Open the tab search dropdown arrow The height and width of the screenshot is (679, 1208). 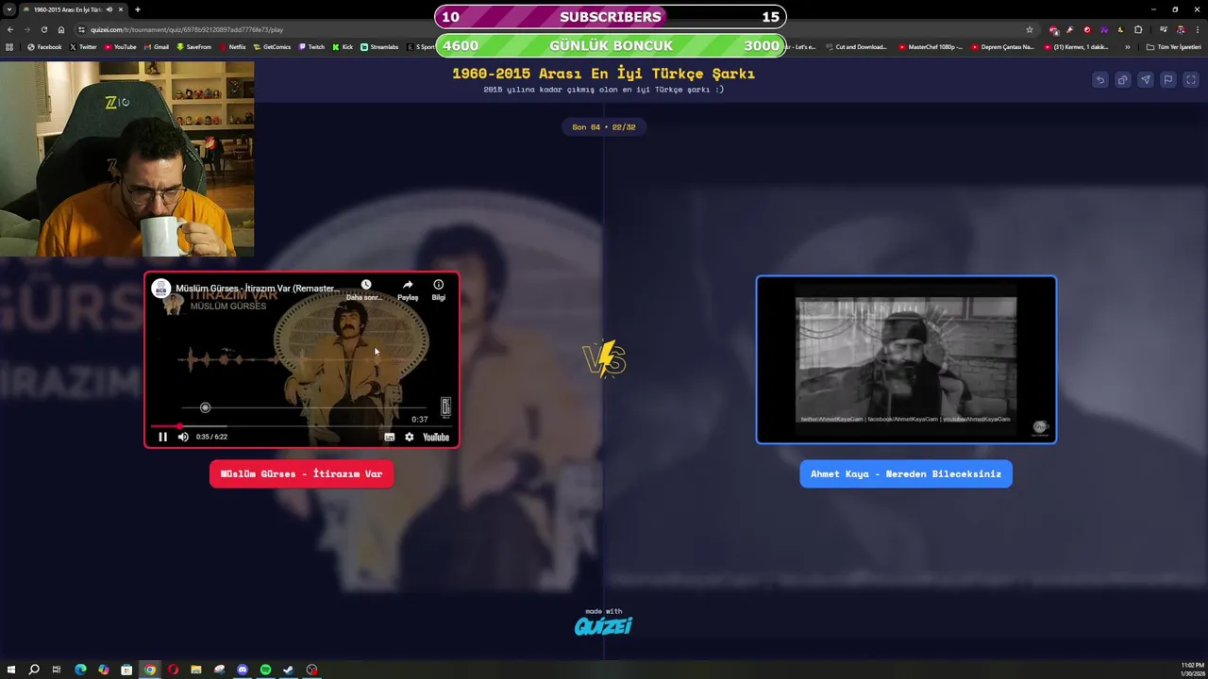(9, 9)
